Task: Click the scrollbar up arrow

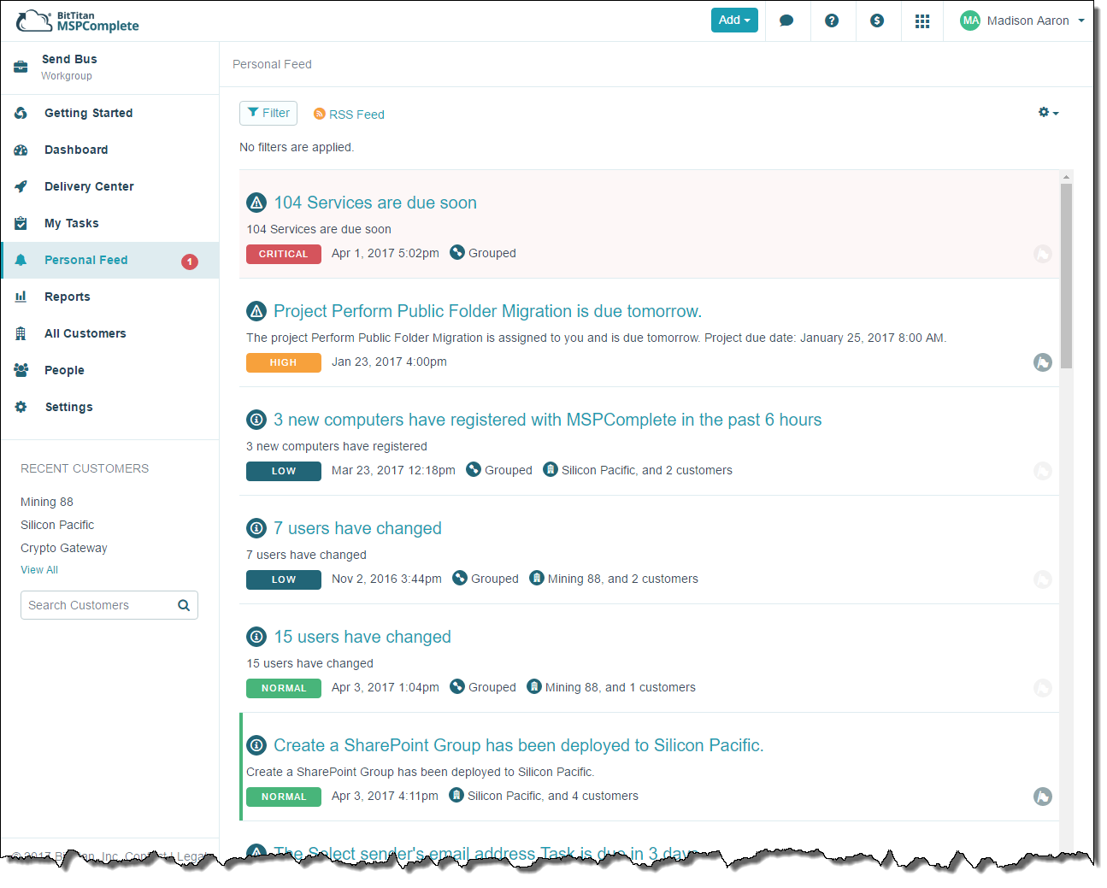Action: pyautogui.click(x=1066, y=177)
